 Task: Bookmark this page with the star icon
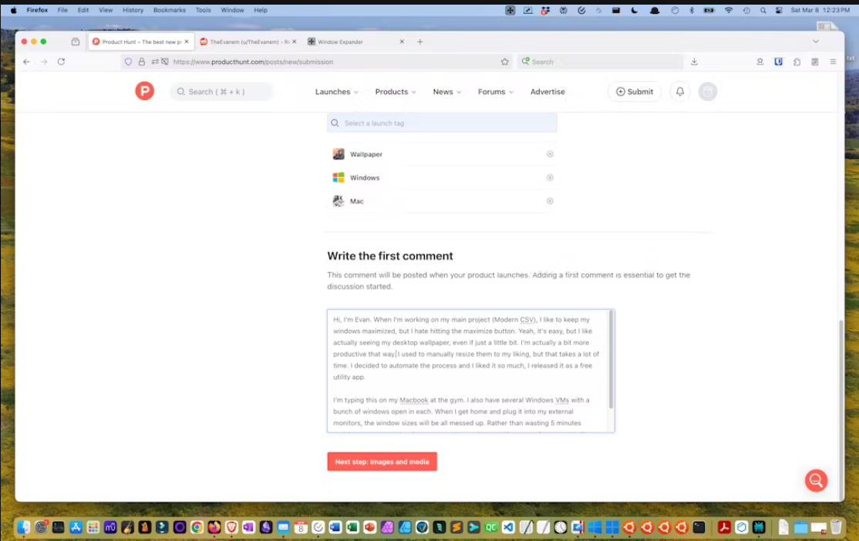point(504,62)
